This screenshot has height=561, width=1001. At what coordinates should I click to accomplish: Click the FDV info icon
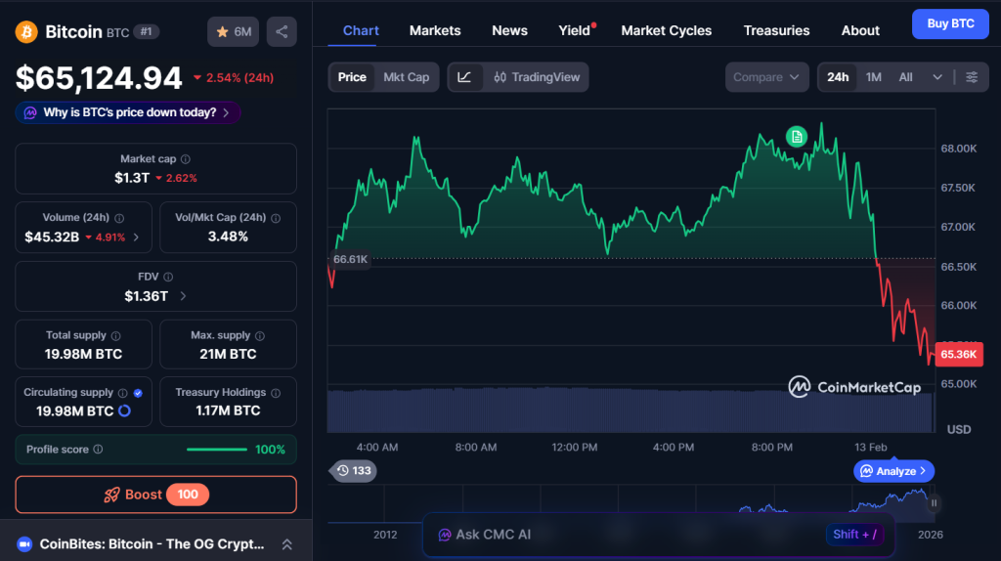[x=168, y=278]
